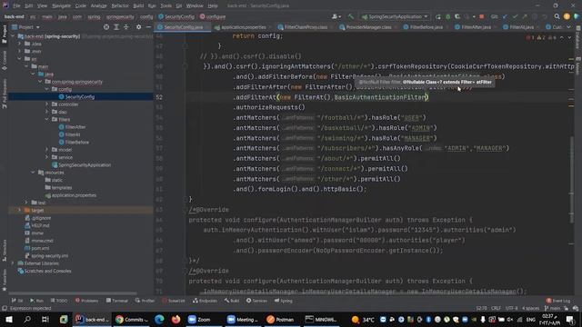Expand the target folder
The width and height of the screenshot is (582, 327).
click(20, 210)
